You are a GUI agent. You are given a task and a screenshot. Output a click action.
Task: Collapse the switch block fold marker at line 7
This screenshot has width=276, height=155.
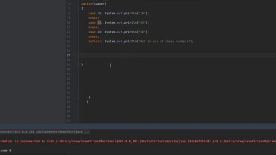(x=78, y=9)
